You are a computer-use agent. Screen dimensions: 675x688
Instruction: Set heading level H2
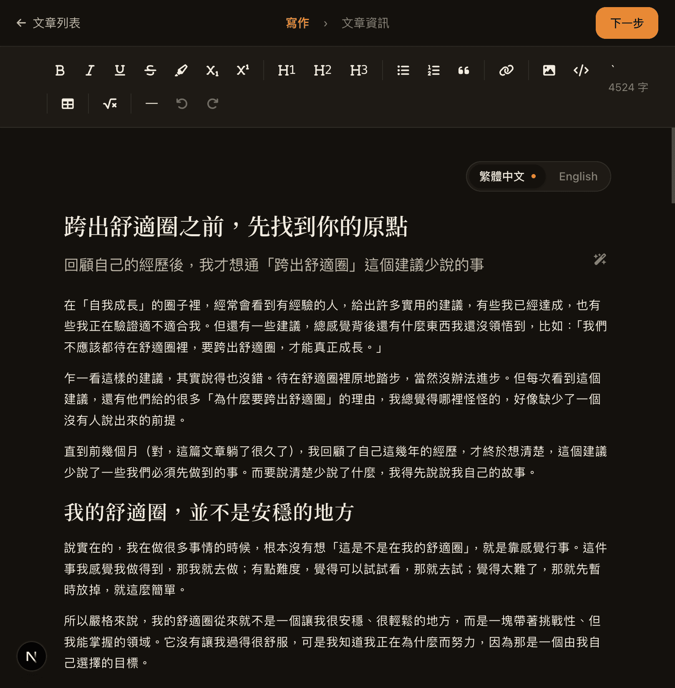tap(322, 70)
